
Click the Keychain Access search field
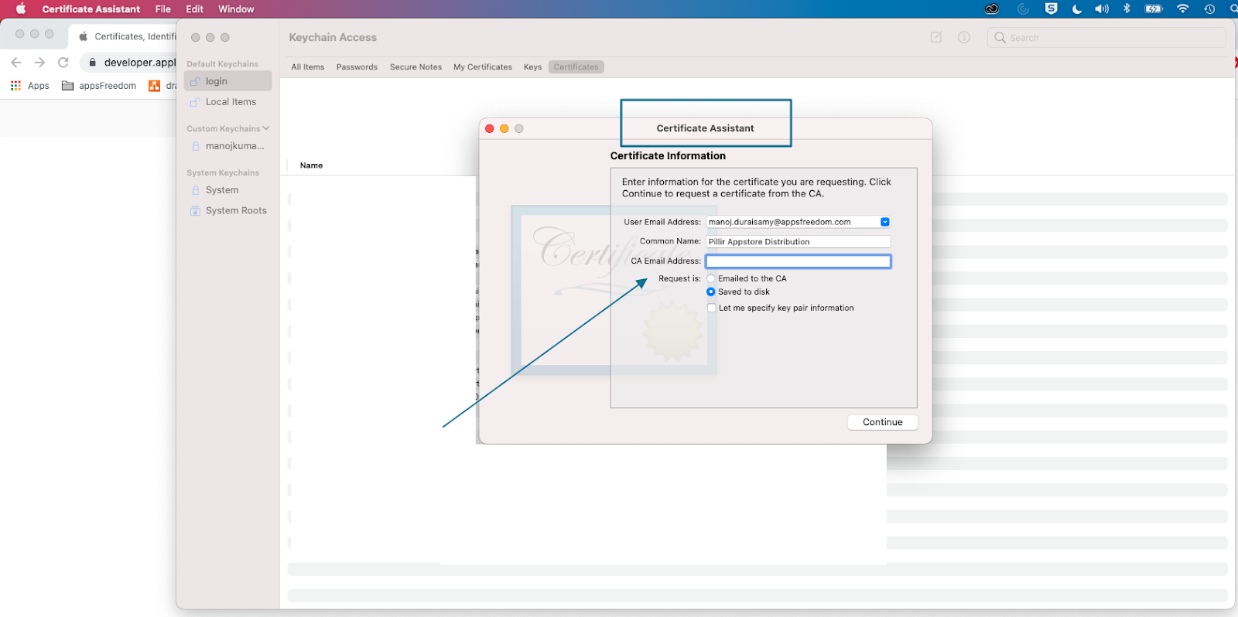pyautogui.click(x=1106, y=37)
